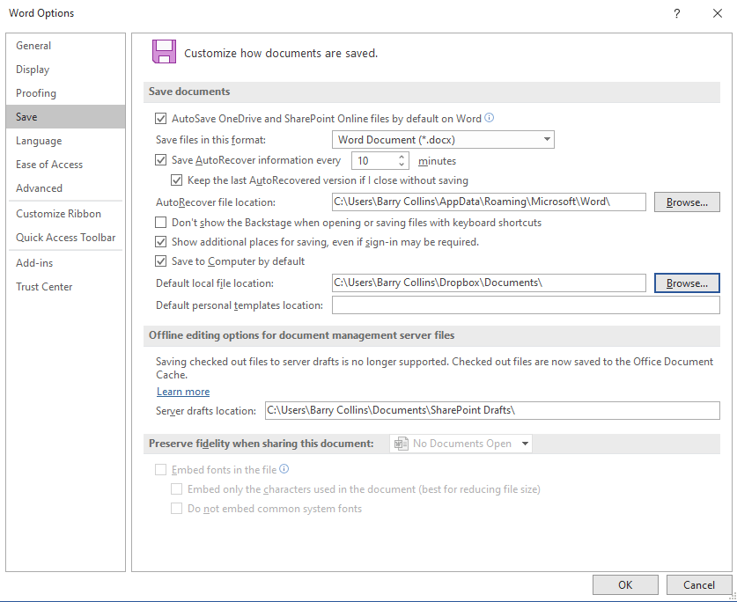Click the Help question mark icon
The image size is (737, 602).
click(x=677, y=13)
